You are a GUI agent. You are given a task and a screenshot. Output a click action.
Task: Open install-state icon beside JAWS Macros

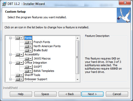click(x=28, y=58)
